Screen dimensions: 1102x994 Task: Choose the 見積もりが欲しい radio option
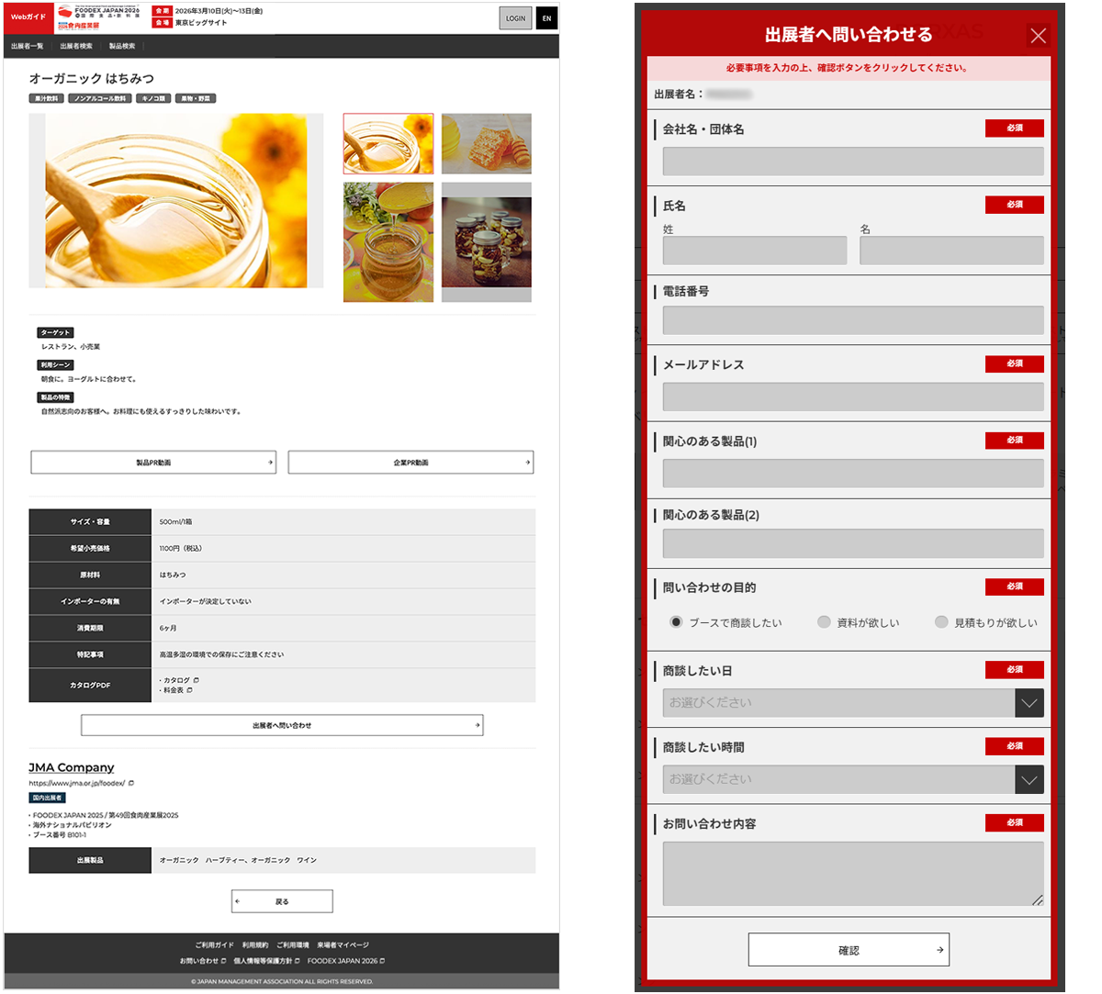[941, 622]
